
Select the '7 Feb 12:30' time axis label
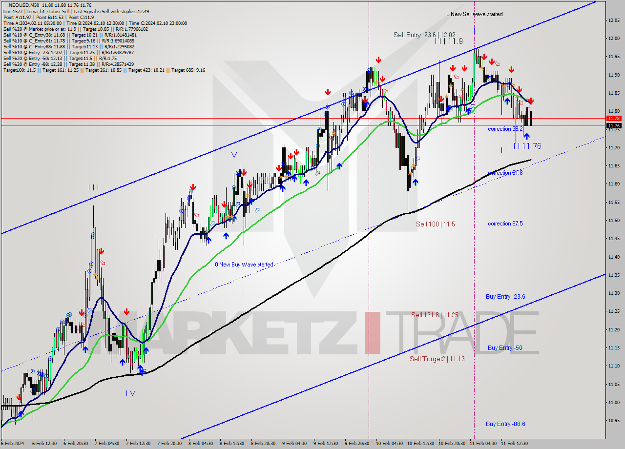[x=138, y=444]
